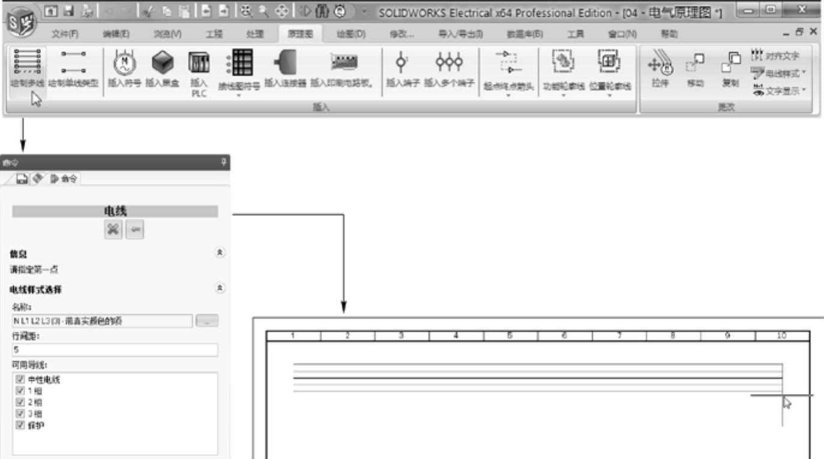
Task: Click column header 5 in drawing sheet
Action: click(x=510, y=336)
